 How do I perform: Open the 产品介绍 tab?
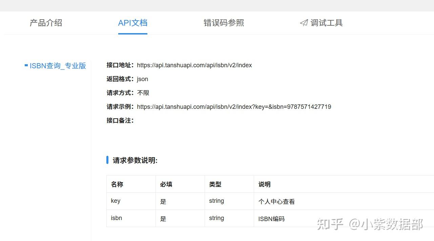(46, 23)
